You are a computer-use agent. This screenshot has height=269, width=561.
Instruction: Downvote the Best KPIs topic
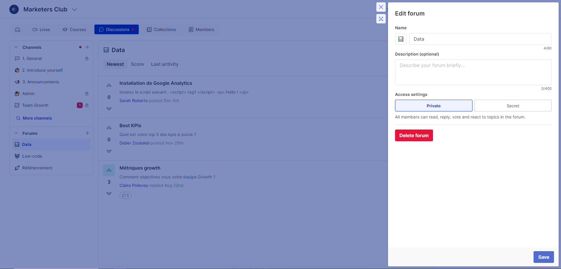coord(109,151)
